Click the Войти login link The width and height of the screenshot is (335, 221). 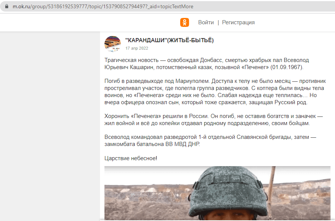click(x=206, y=22)
